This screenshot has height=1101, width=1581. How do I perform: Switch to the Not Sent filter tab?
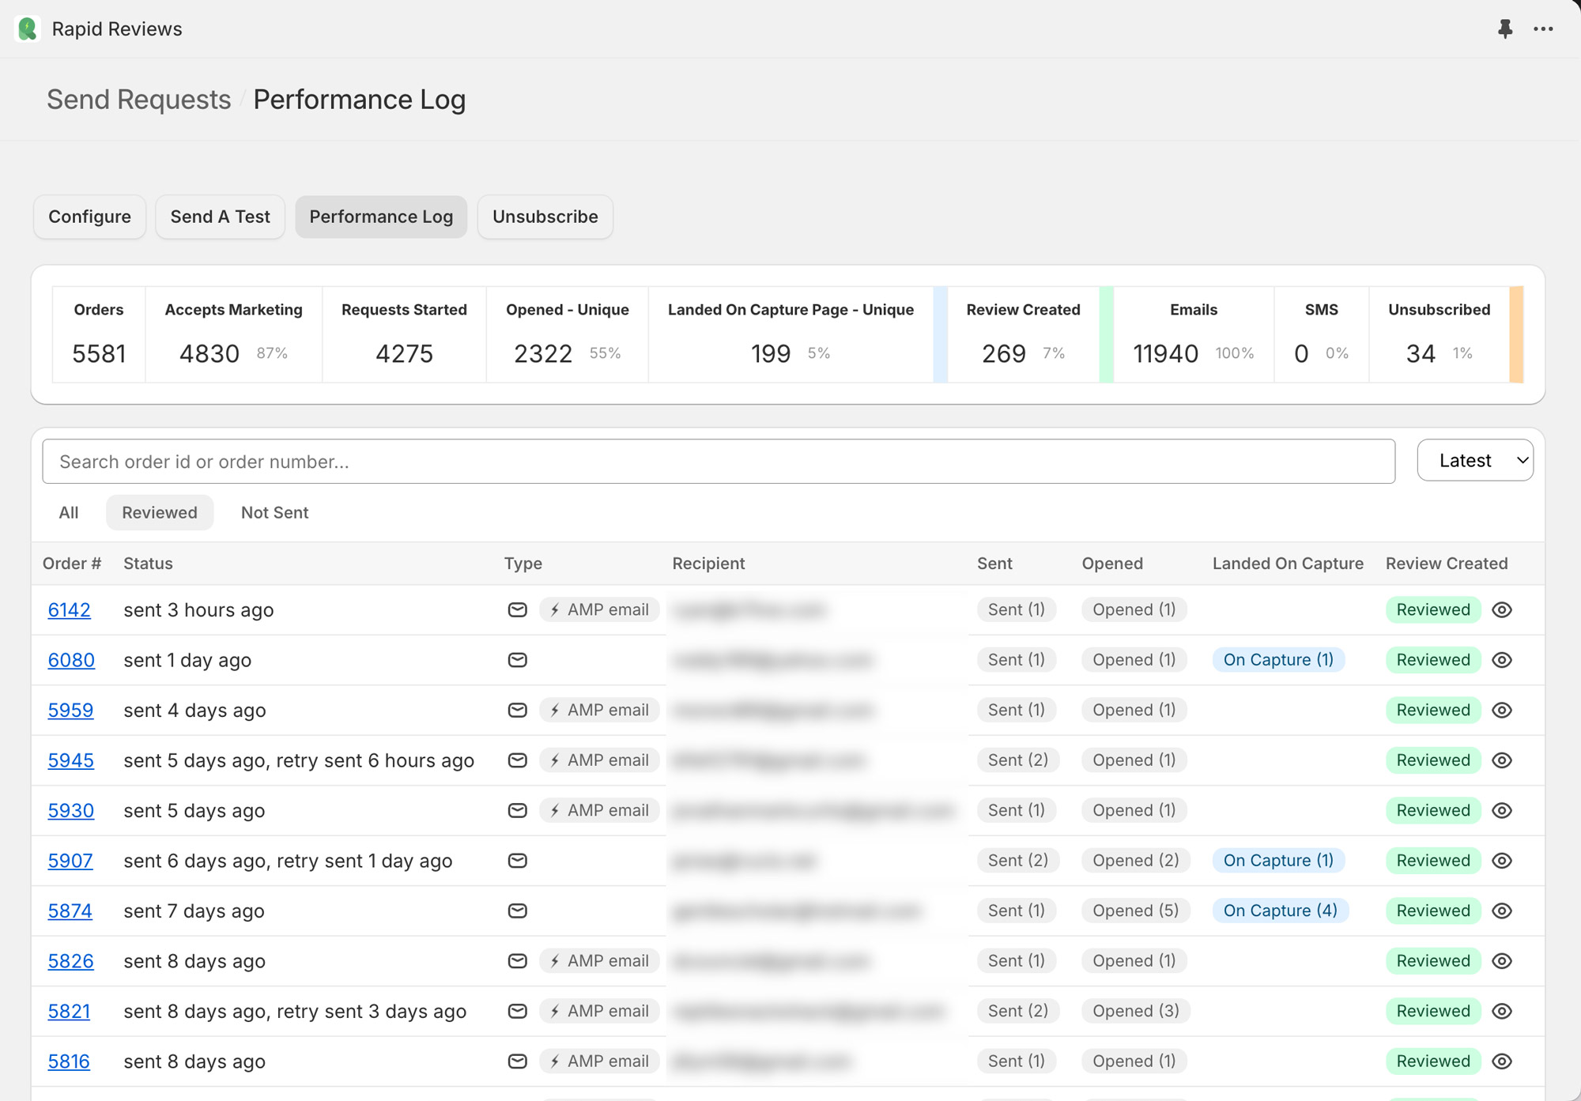click(x=274, y=513)
